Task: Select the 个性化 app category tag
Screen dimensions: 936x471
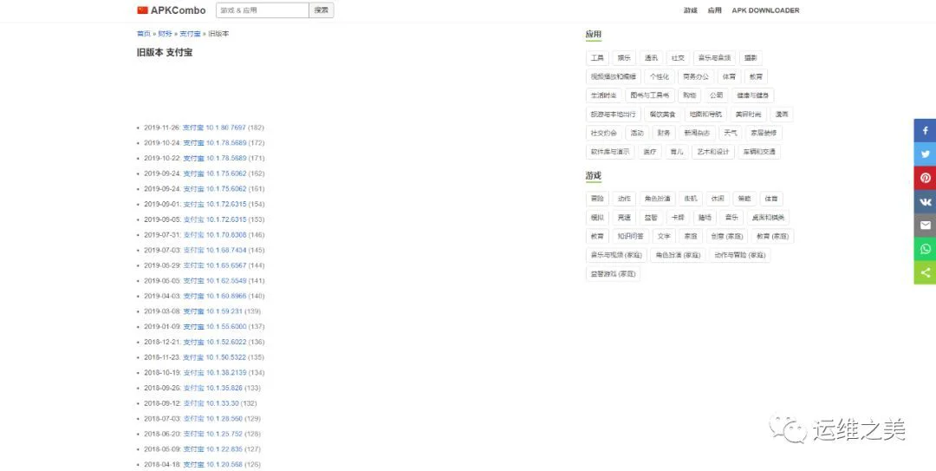Action: [x=660, y=76]
